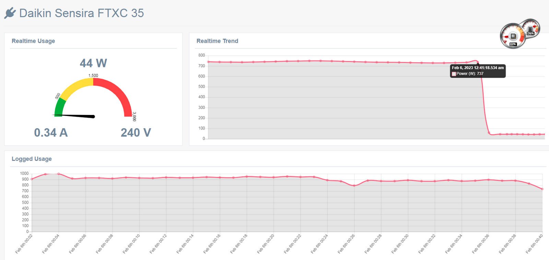Select the first data point in Realtime Trend

point(208,62)
